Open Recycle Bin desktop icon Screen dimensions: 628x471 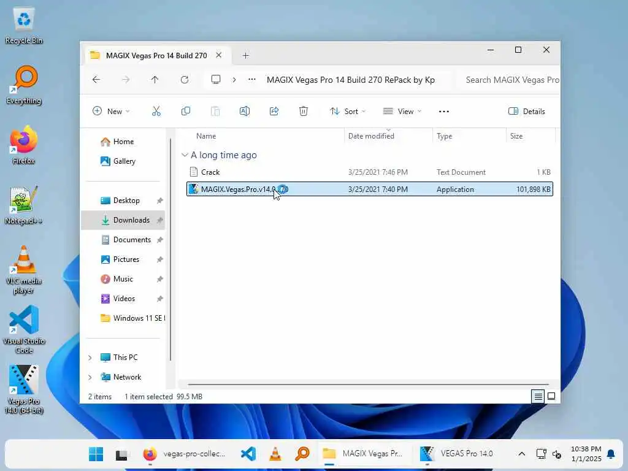coord(24,25)
